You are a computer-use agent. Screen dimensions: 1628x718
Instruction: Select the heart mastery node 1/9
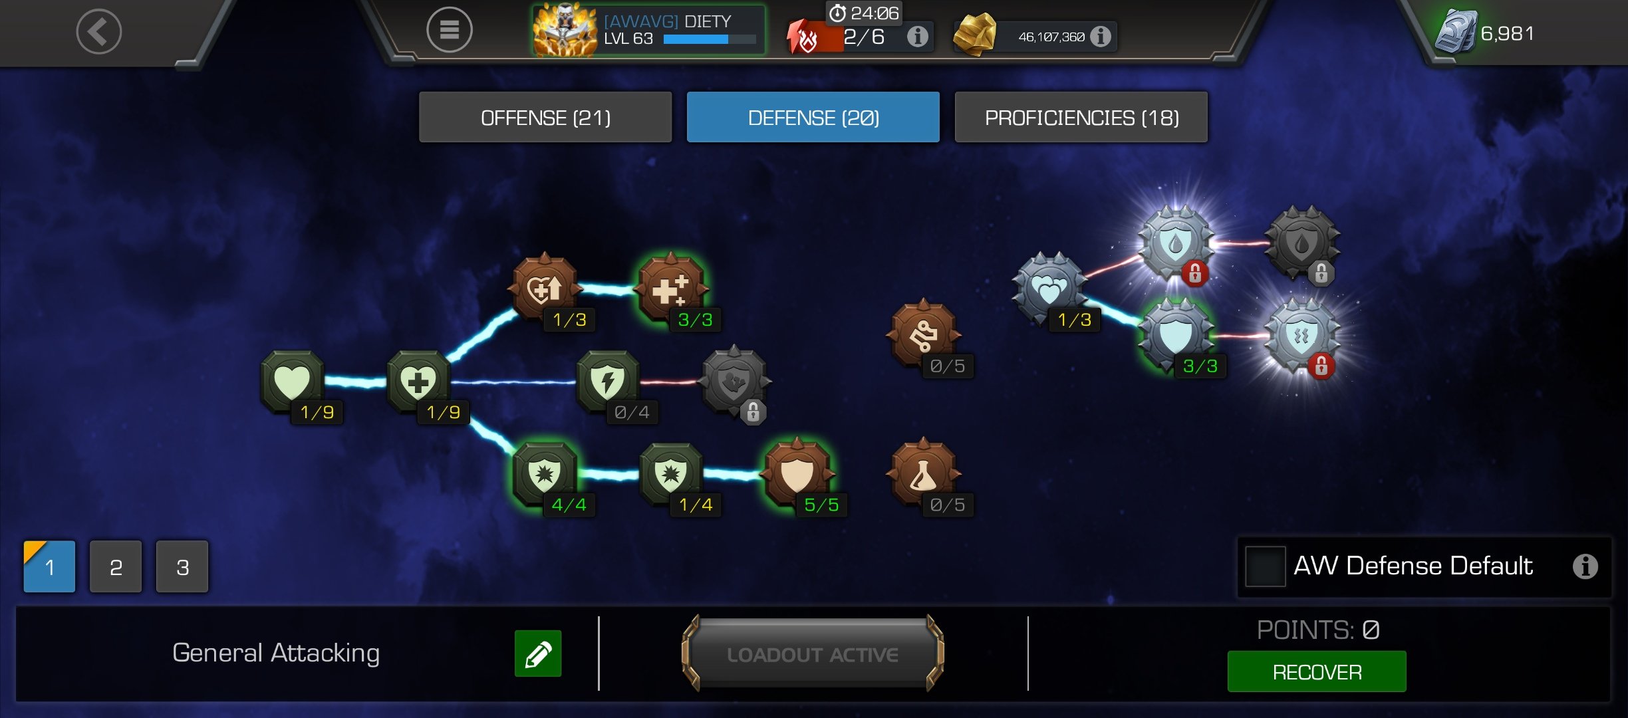click(x=293, y=382)
